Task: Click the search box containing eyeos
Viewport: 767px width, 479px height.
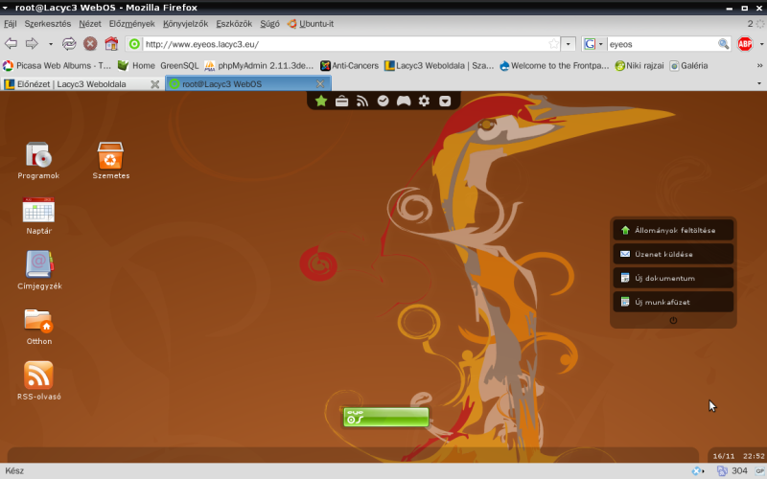Action: click(x=662, y=44)
